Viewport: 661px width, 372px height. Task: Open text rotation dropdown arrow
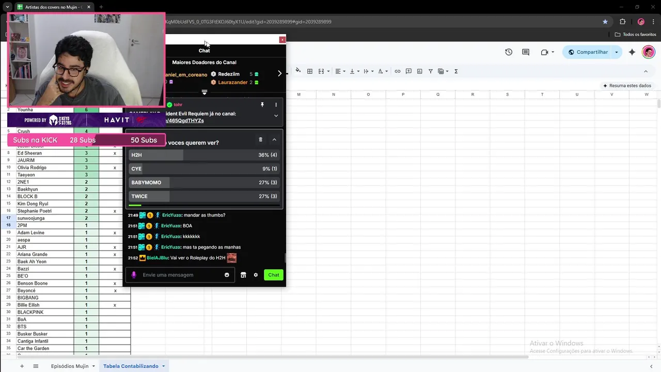pos(386,71)
